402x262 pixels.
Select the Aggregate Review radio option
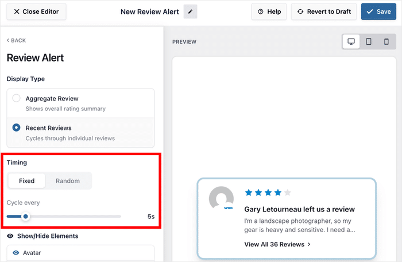tap(17, 98)
